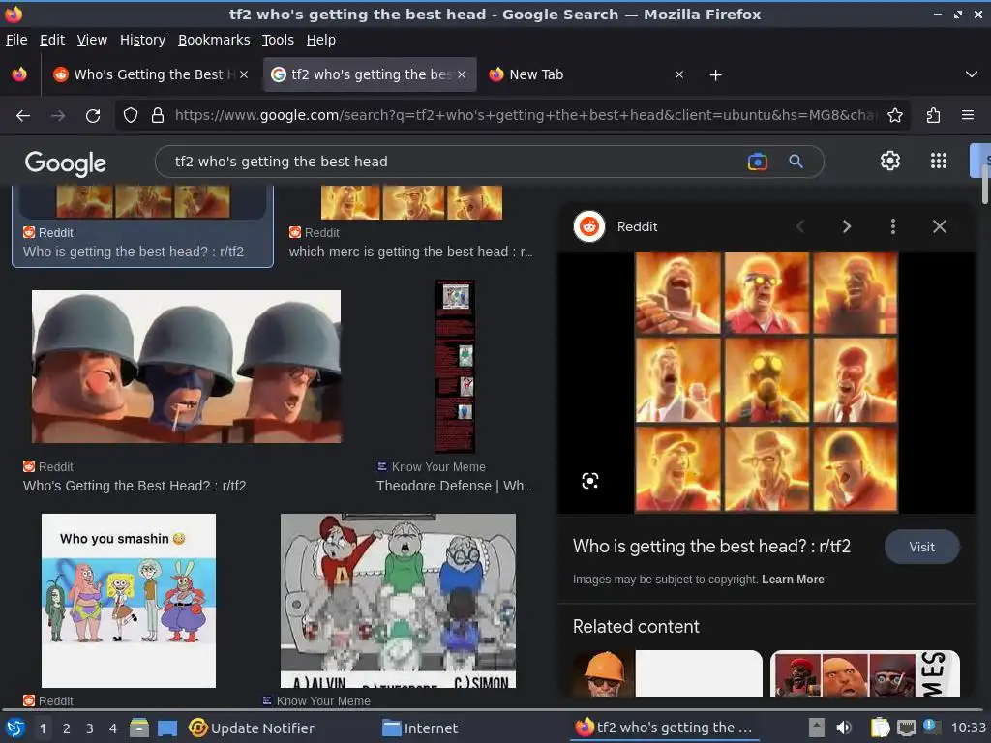Close the 'tf2 who's getting the bes' tab
This screenshot has height=743, width=991.
point(462,74)
